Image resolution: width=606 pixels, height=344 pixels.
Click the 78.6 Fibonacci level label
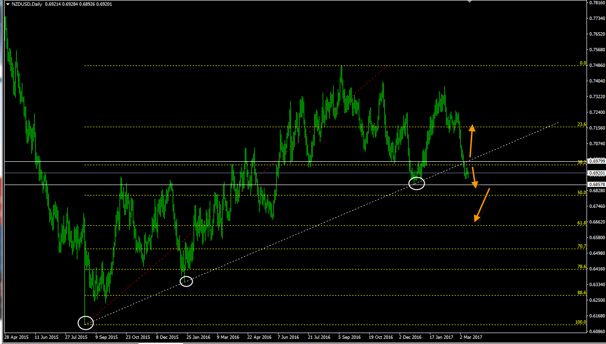(582, 267)
